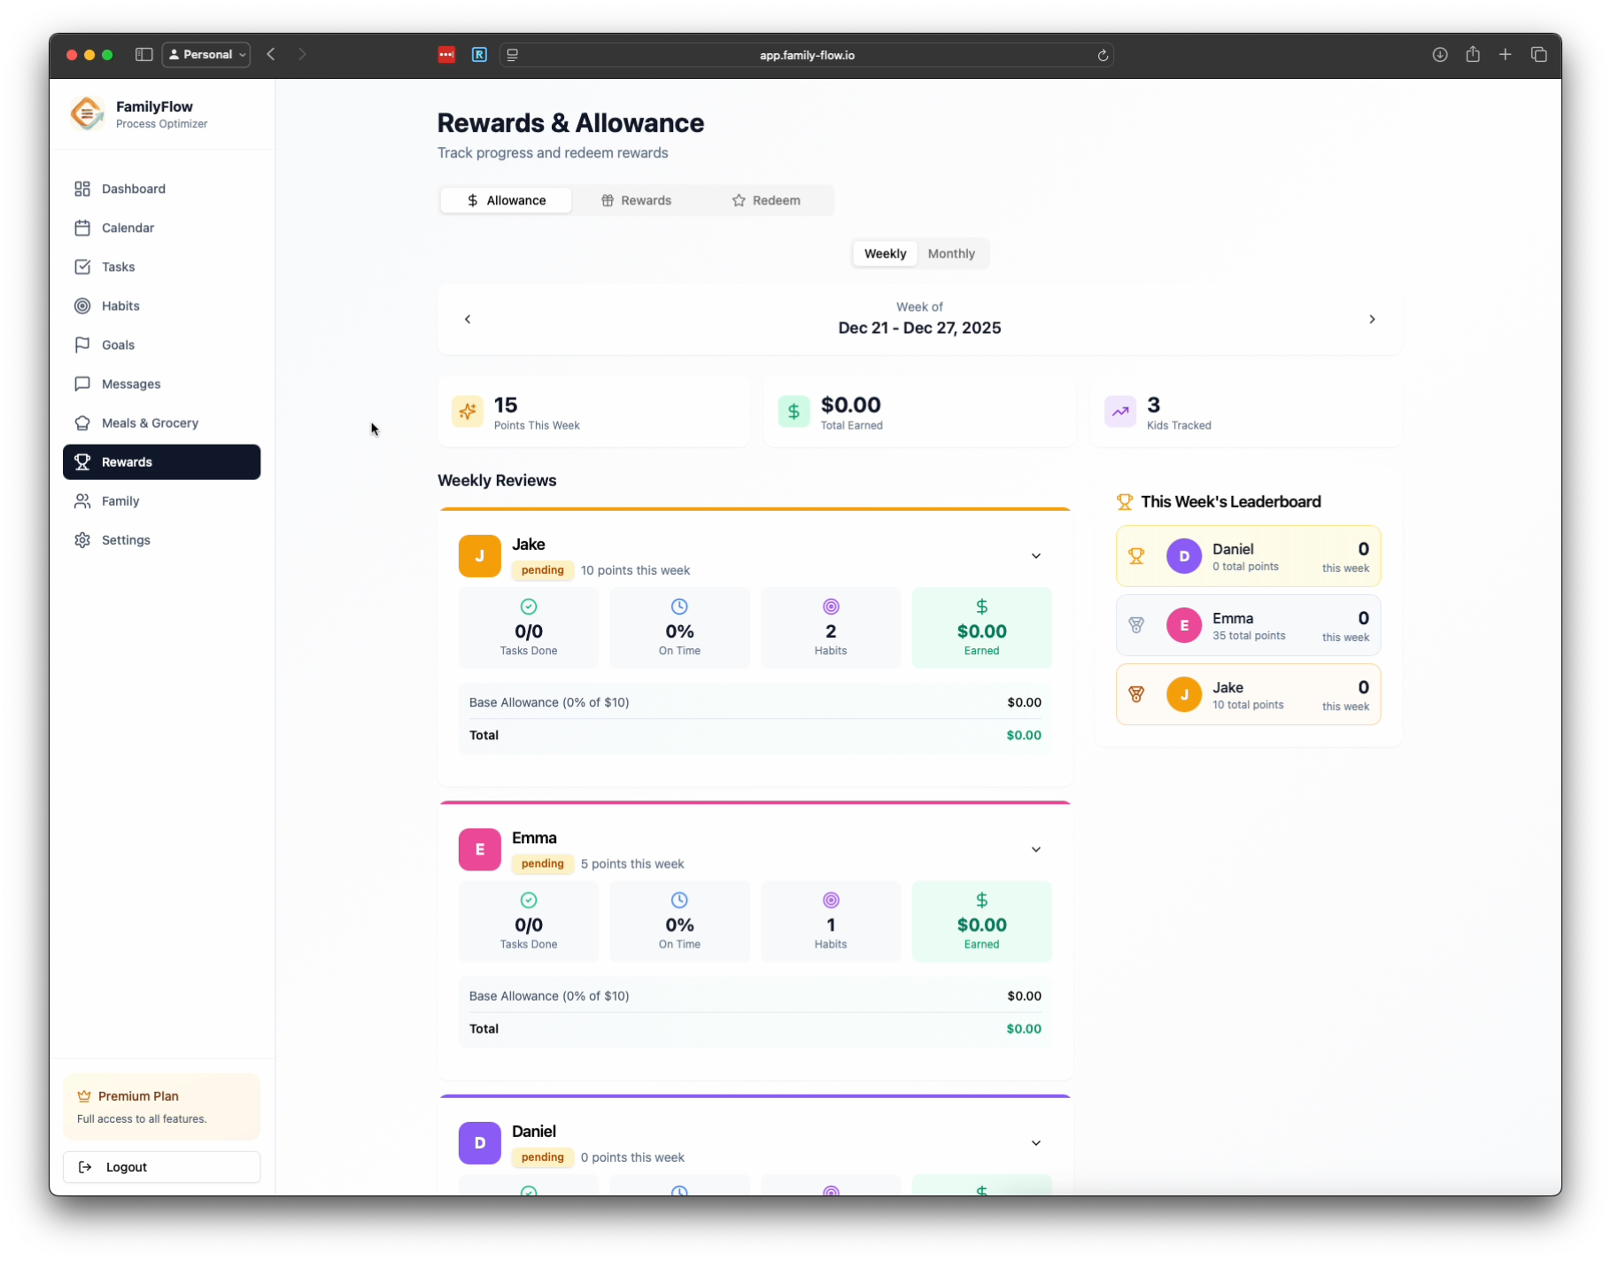This screenshot has height=1261, width=1611.
Task: Open the Dashboard page from sidebar
Action: (x=161, y=189)
